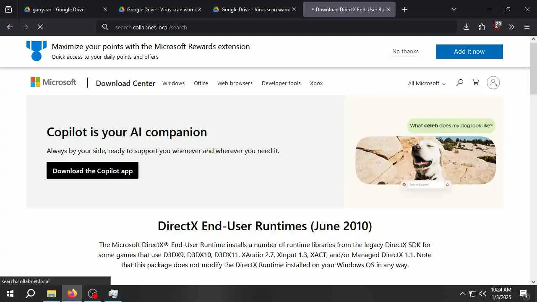Open the last taskbar application icon
Screen dimensions: 537x302
coord(113,294)
